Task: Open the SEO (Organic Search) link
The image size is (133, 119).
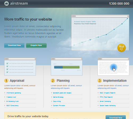Action: click(x=108, y=93)
